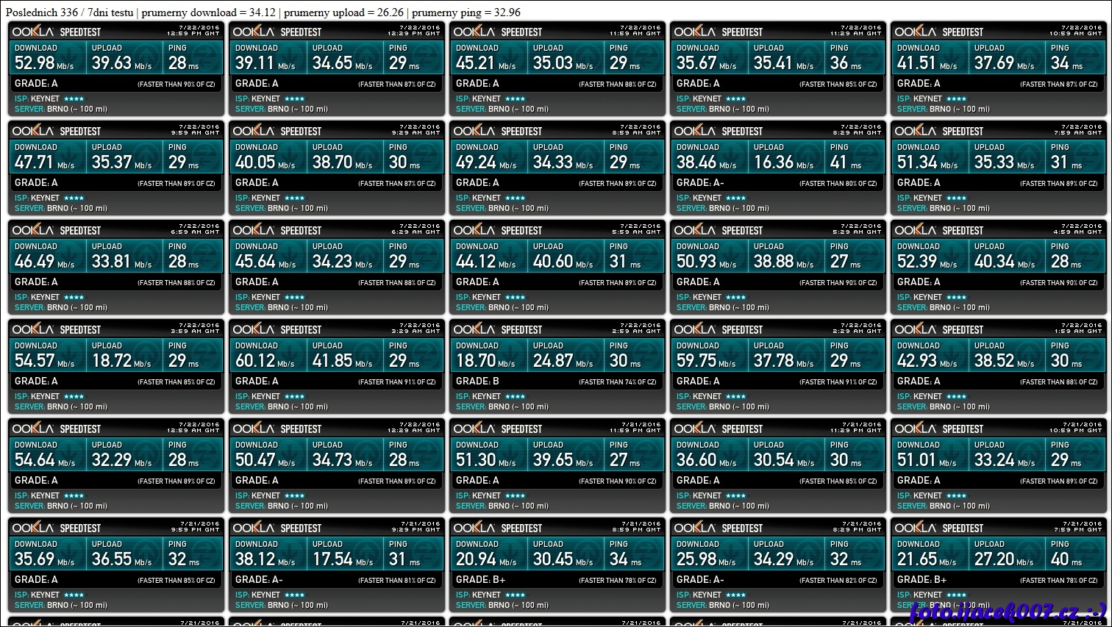
Task: Click the summary text showing prumerny download 34.12
Action: (208, 12)
